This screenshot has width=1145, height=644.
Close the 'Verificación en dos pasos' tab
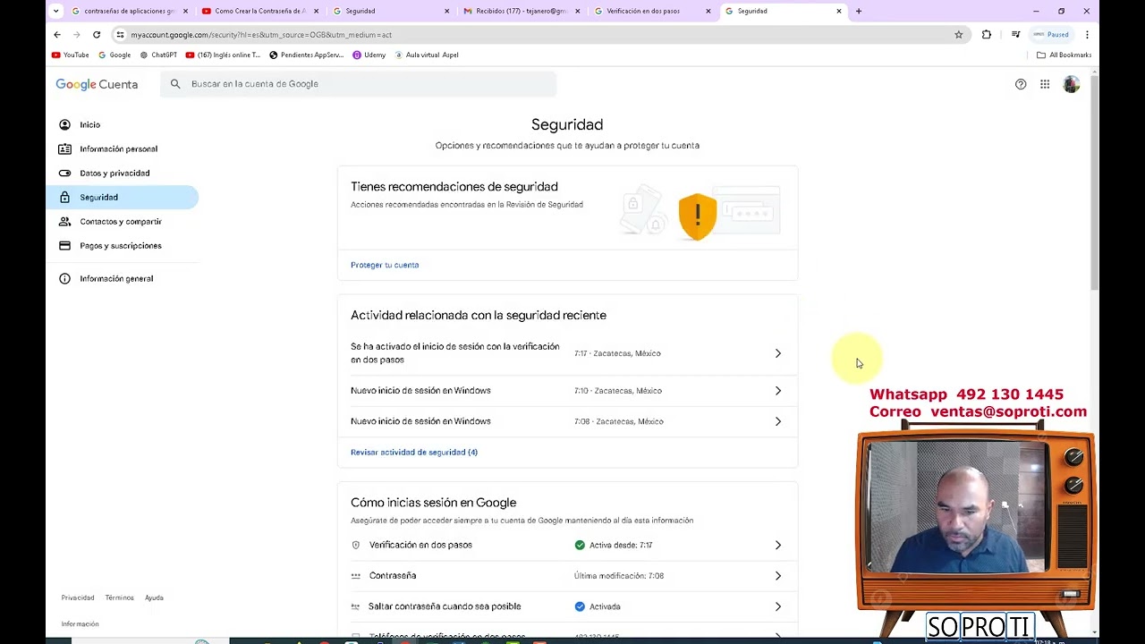(x=708, y=12)
